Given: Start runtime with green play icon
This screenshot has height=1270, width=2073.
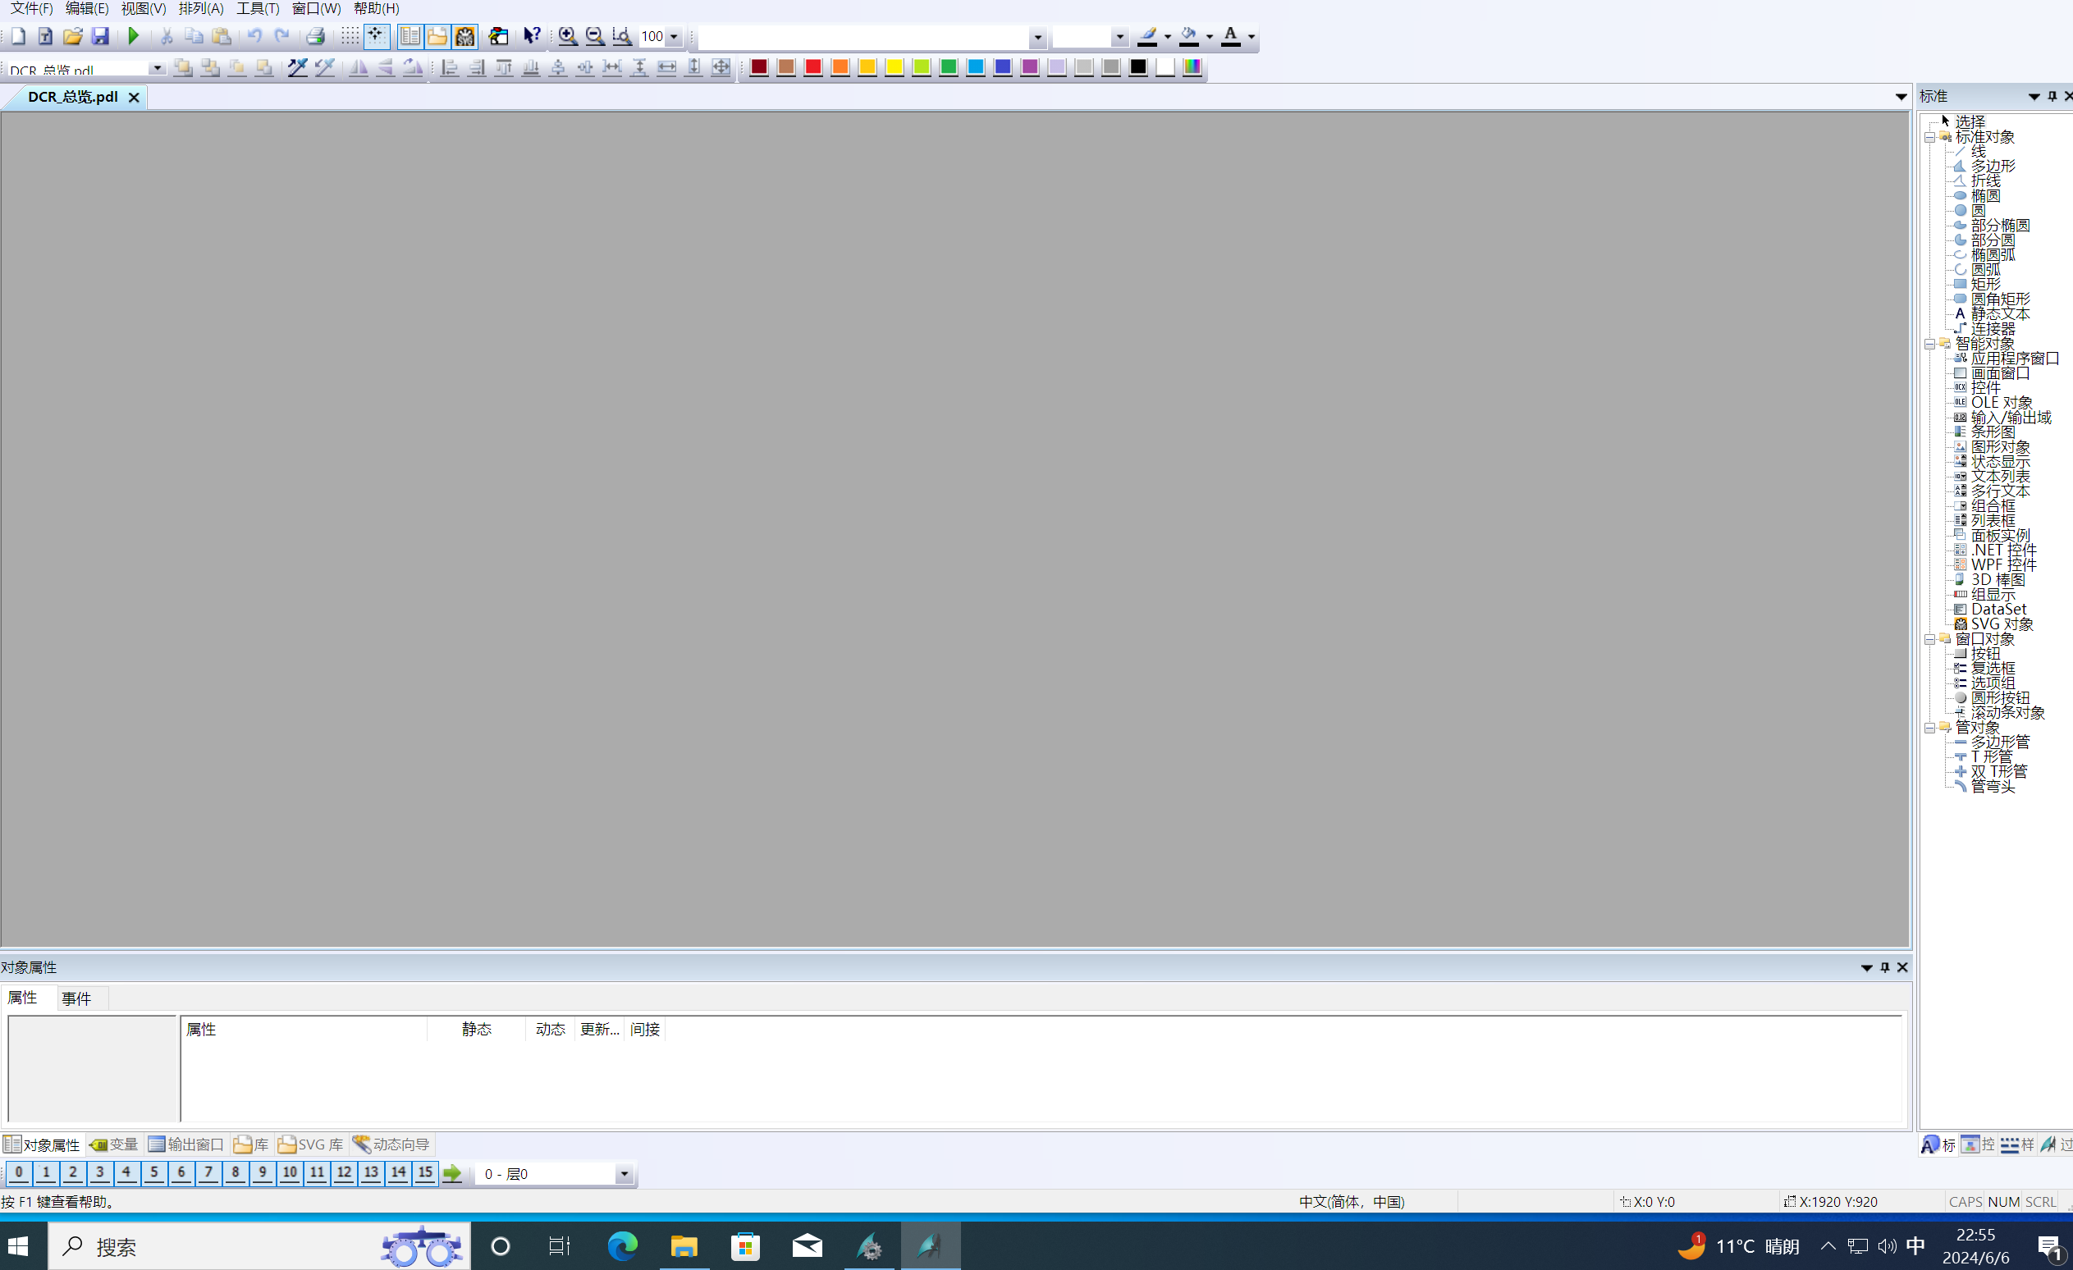Looking at the screenshot, I should 133,36.
